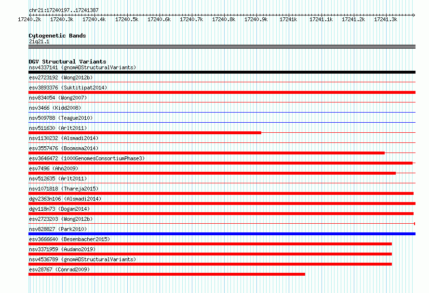
Task: Open the dgv2363n106 (Alsmadi2014) label
Action: pos(65,199)
